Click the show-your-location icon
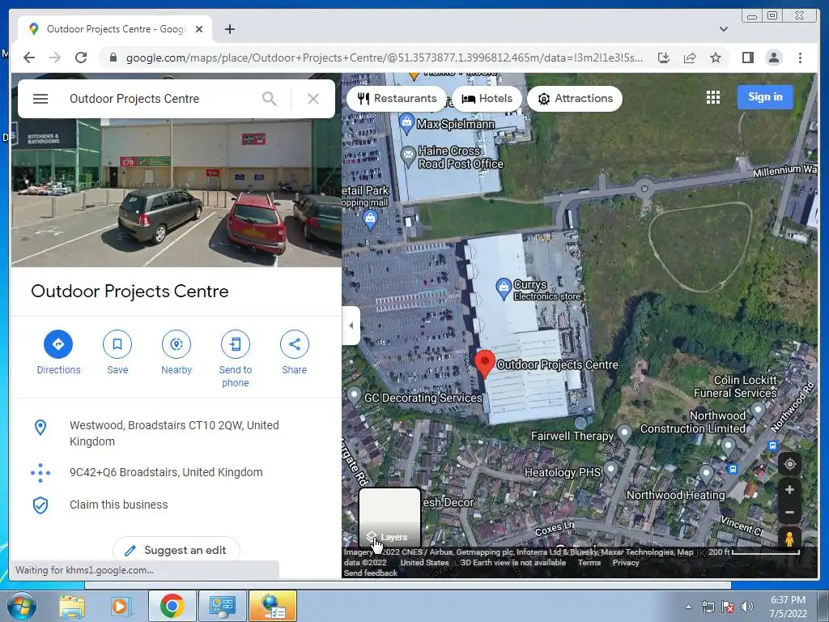The image size is (829, 622). pyautogui.click(x=789, y=464)
